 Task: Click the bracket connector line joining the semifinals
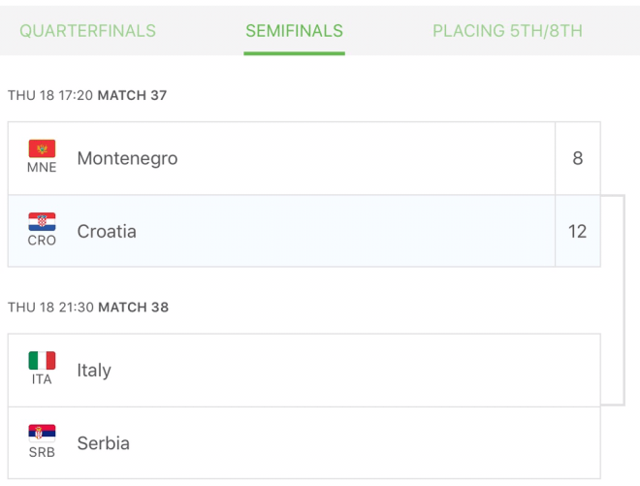click(x=624, y=299)
